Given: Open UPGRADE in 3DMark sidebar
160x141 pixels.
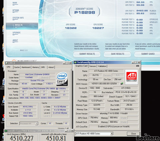Looking at the screenshot, I should (16, 33).
